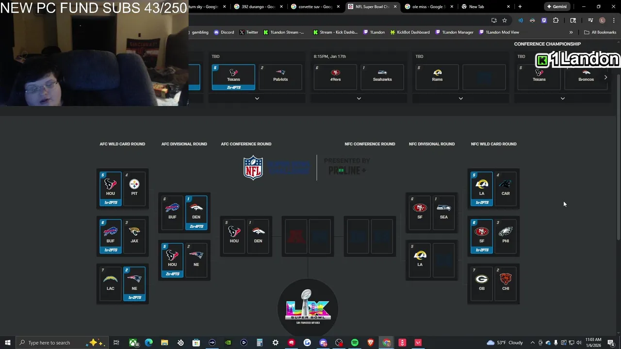Select PHI in NFC wild card bracket
621x349 pixels.
[x=506, y=236]
